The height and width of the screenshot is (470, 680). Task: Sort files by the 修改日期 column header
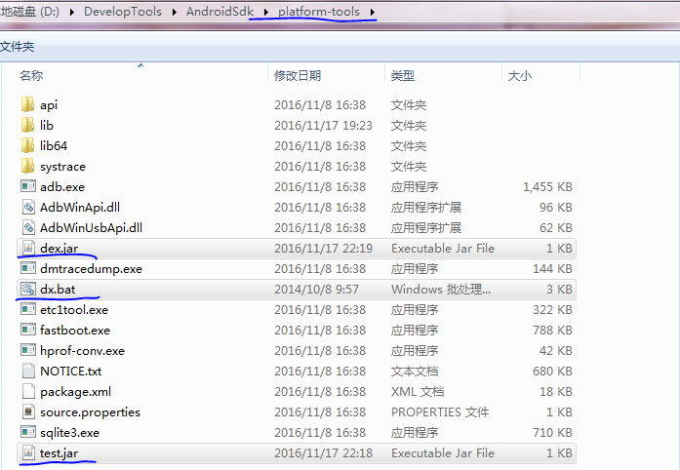(x=298, y=75)
